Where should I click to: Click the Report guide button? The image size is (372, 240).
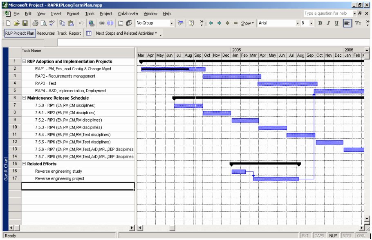tap(75, 33)
